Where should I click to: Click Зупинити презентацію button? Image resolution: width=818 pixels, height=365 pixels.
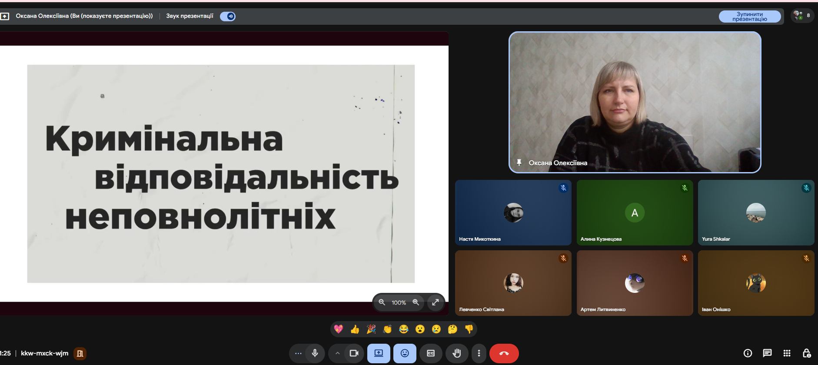tap(749, 17)
